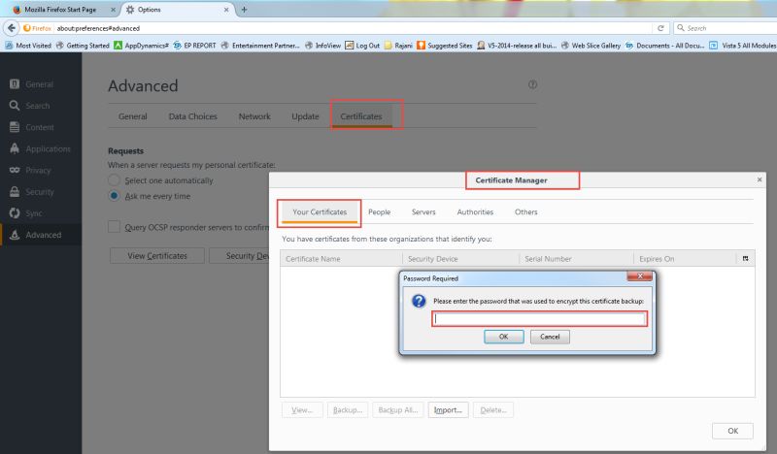Open the Rajani bookmark folder

[398, 46]
